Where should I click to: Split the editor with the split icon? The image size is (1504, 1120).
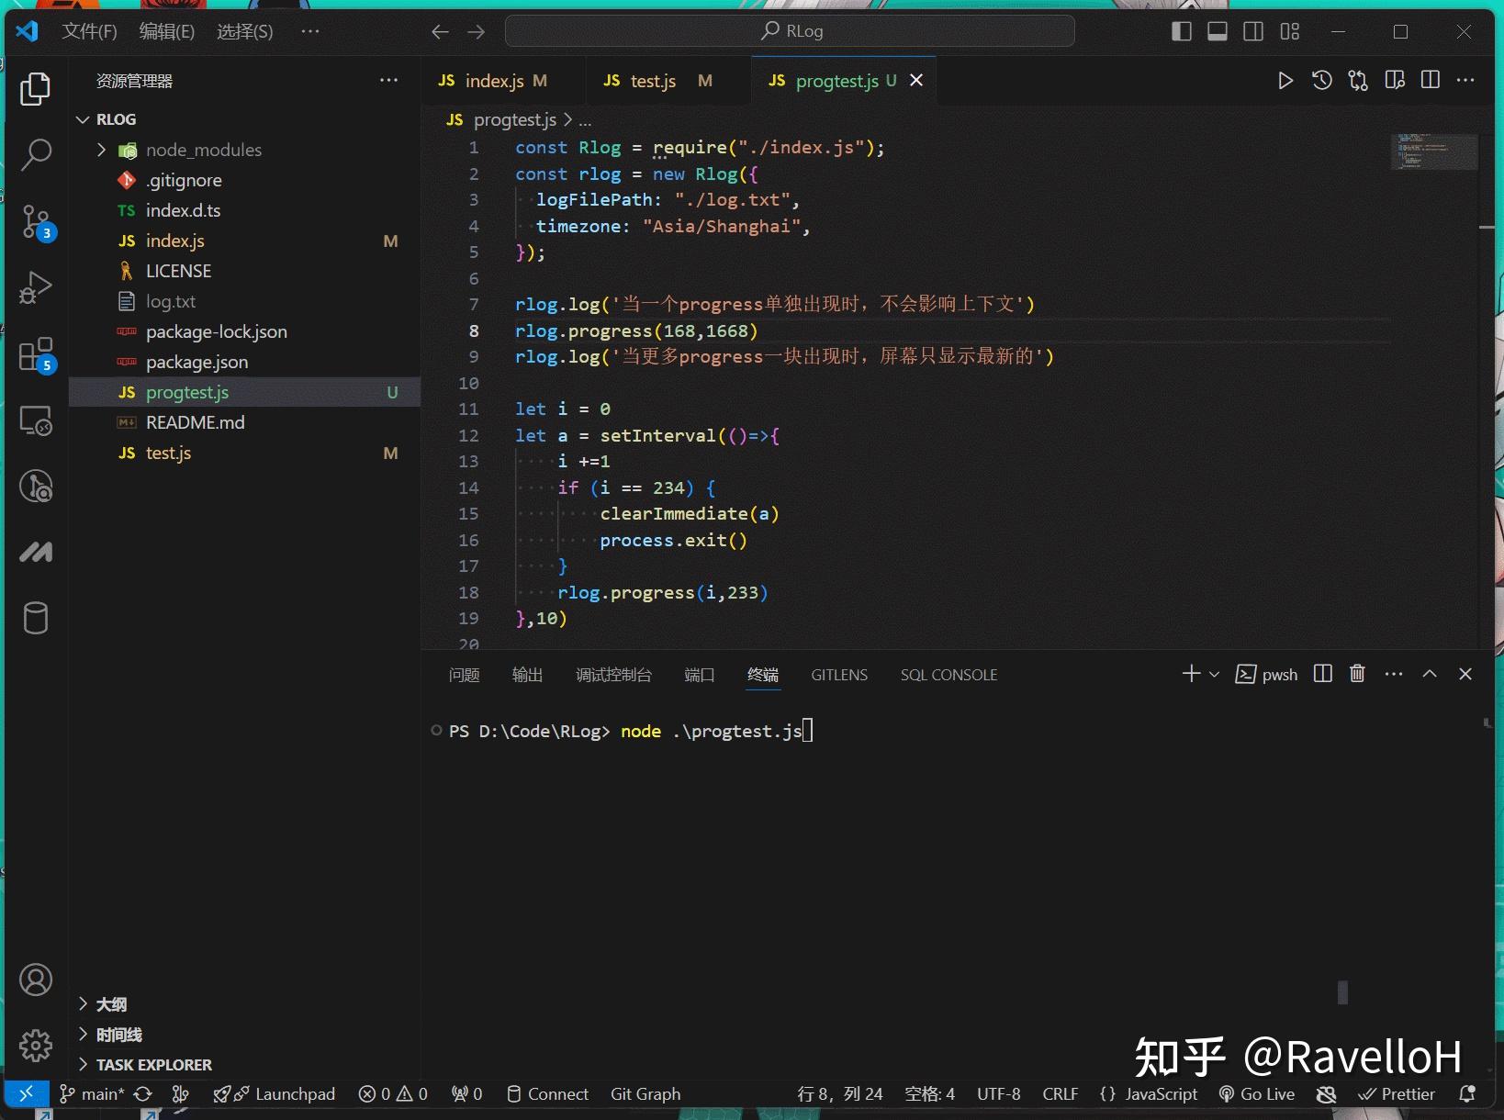tap(1430, 80)
